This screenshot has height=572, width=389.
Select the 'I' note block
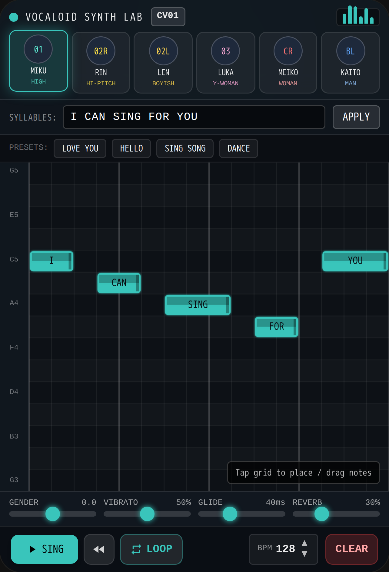(x=52, y=261)
